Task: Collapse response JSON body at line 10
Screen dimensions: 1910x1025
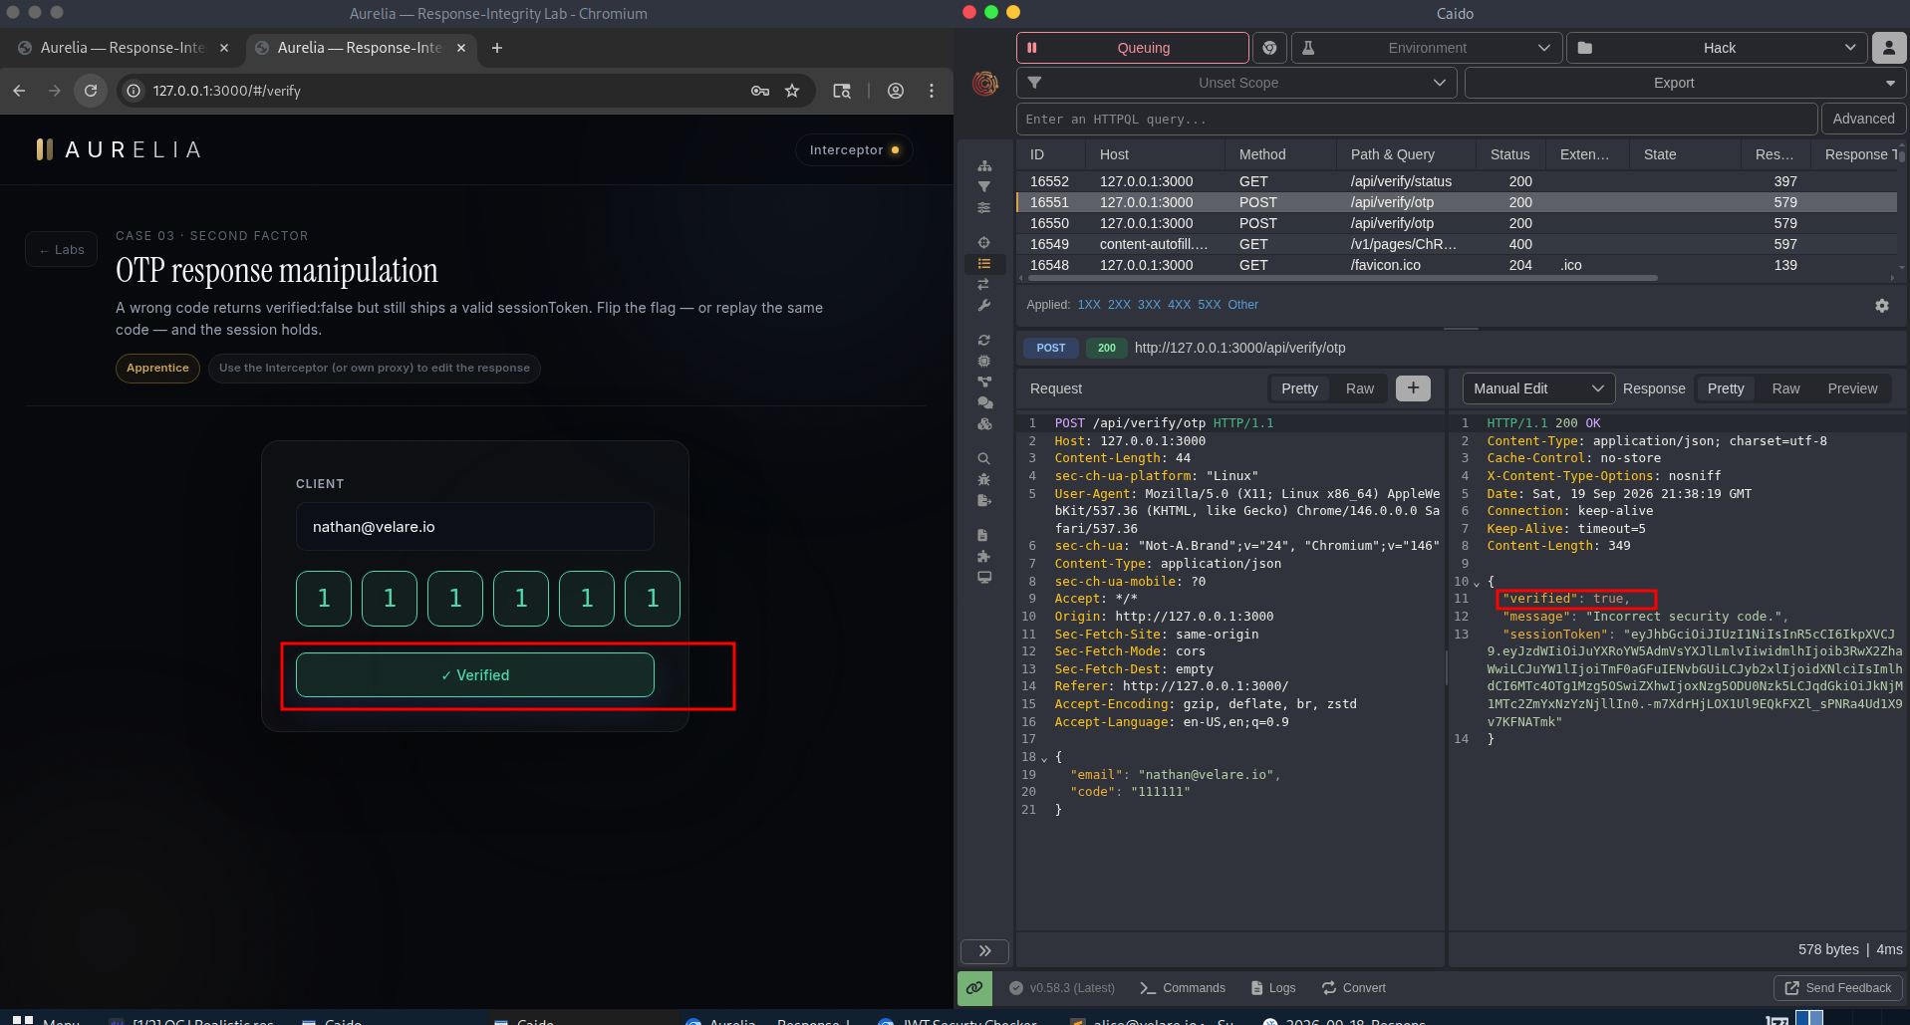Action: (x=1477, y=583)
